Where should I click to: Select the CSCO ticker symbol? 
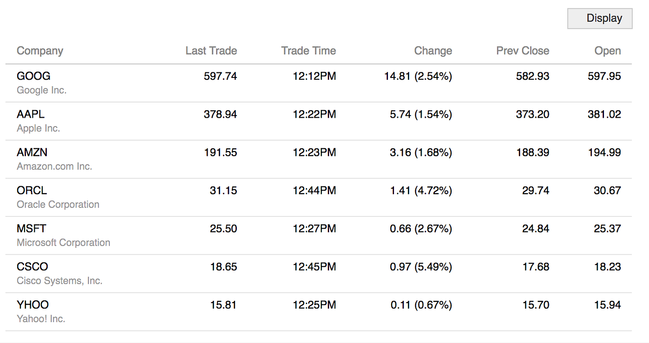[32, 267]
